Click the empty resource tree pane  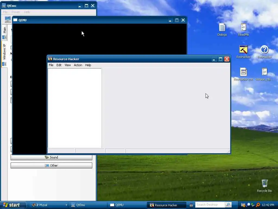pyautogui.click(x=75, y=108)
